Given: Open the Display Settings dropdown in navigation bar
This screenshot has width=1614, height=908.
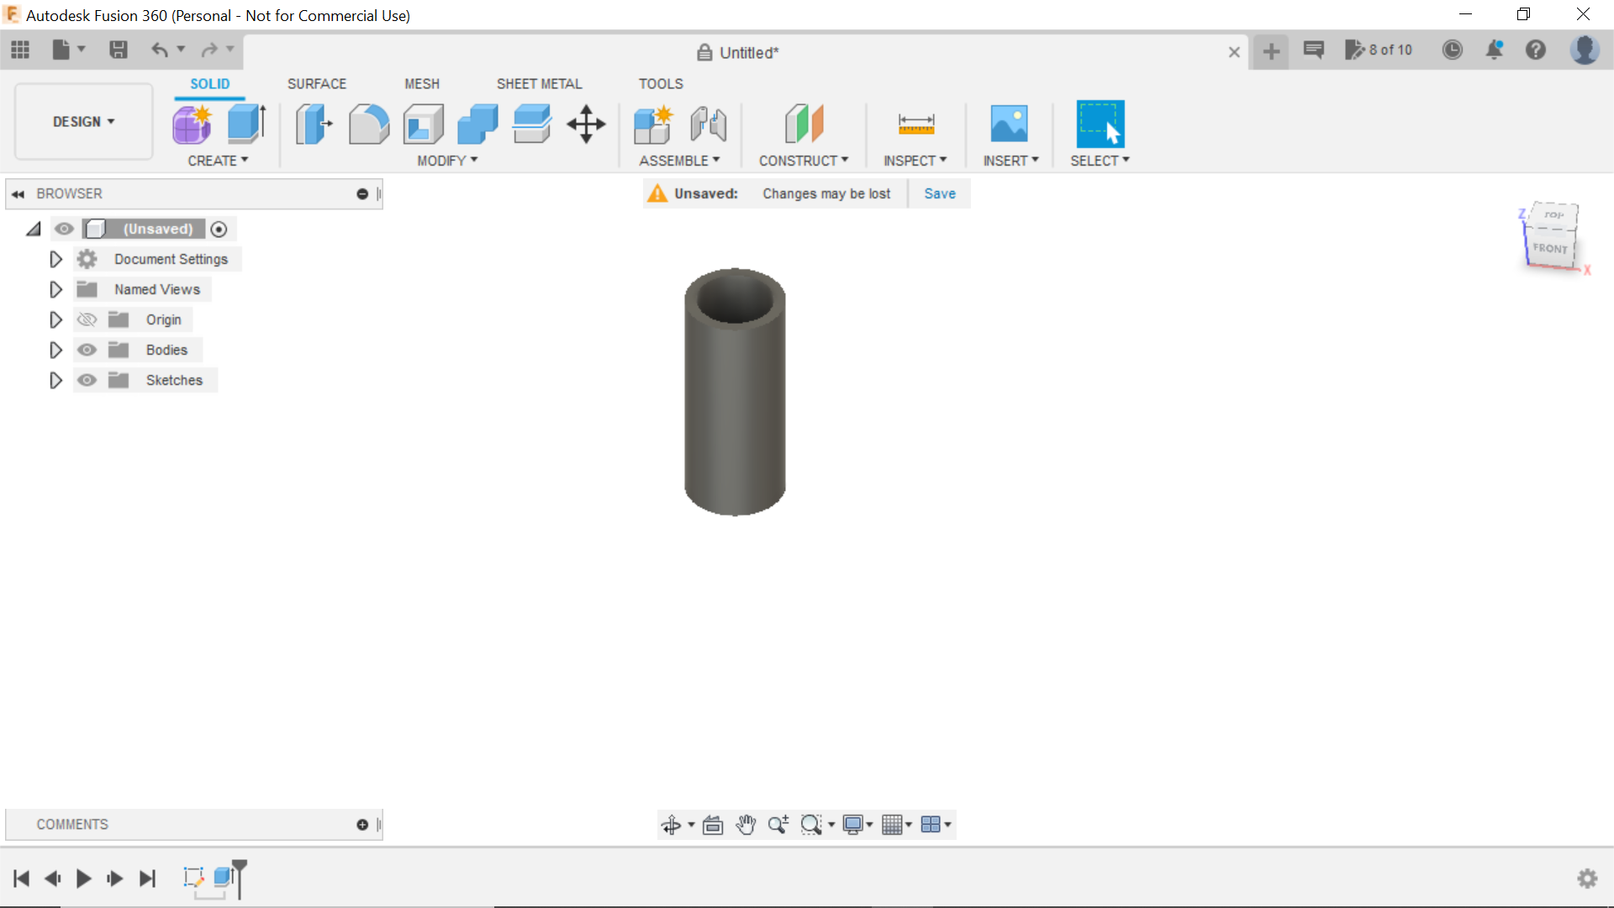Looking at the screenshot, I should tap(857, 825).
